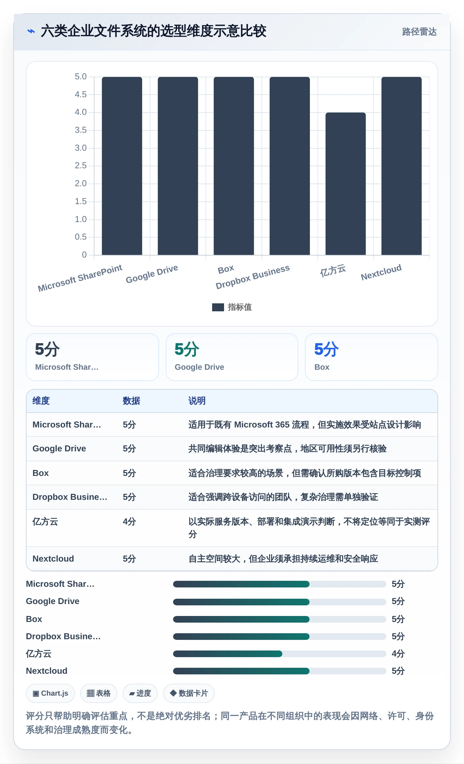Click the bar icon in 进度 chip
The height and width of the screenshot is (764, 464).
[x=132, y=694]
